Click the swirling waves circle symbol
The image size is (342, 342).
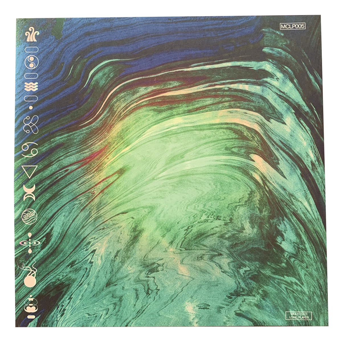click(30, 216)
